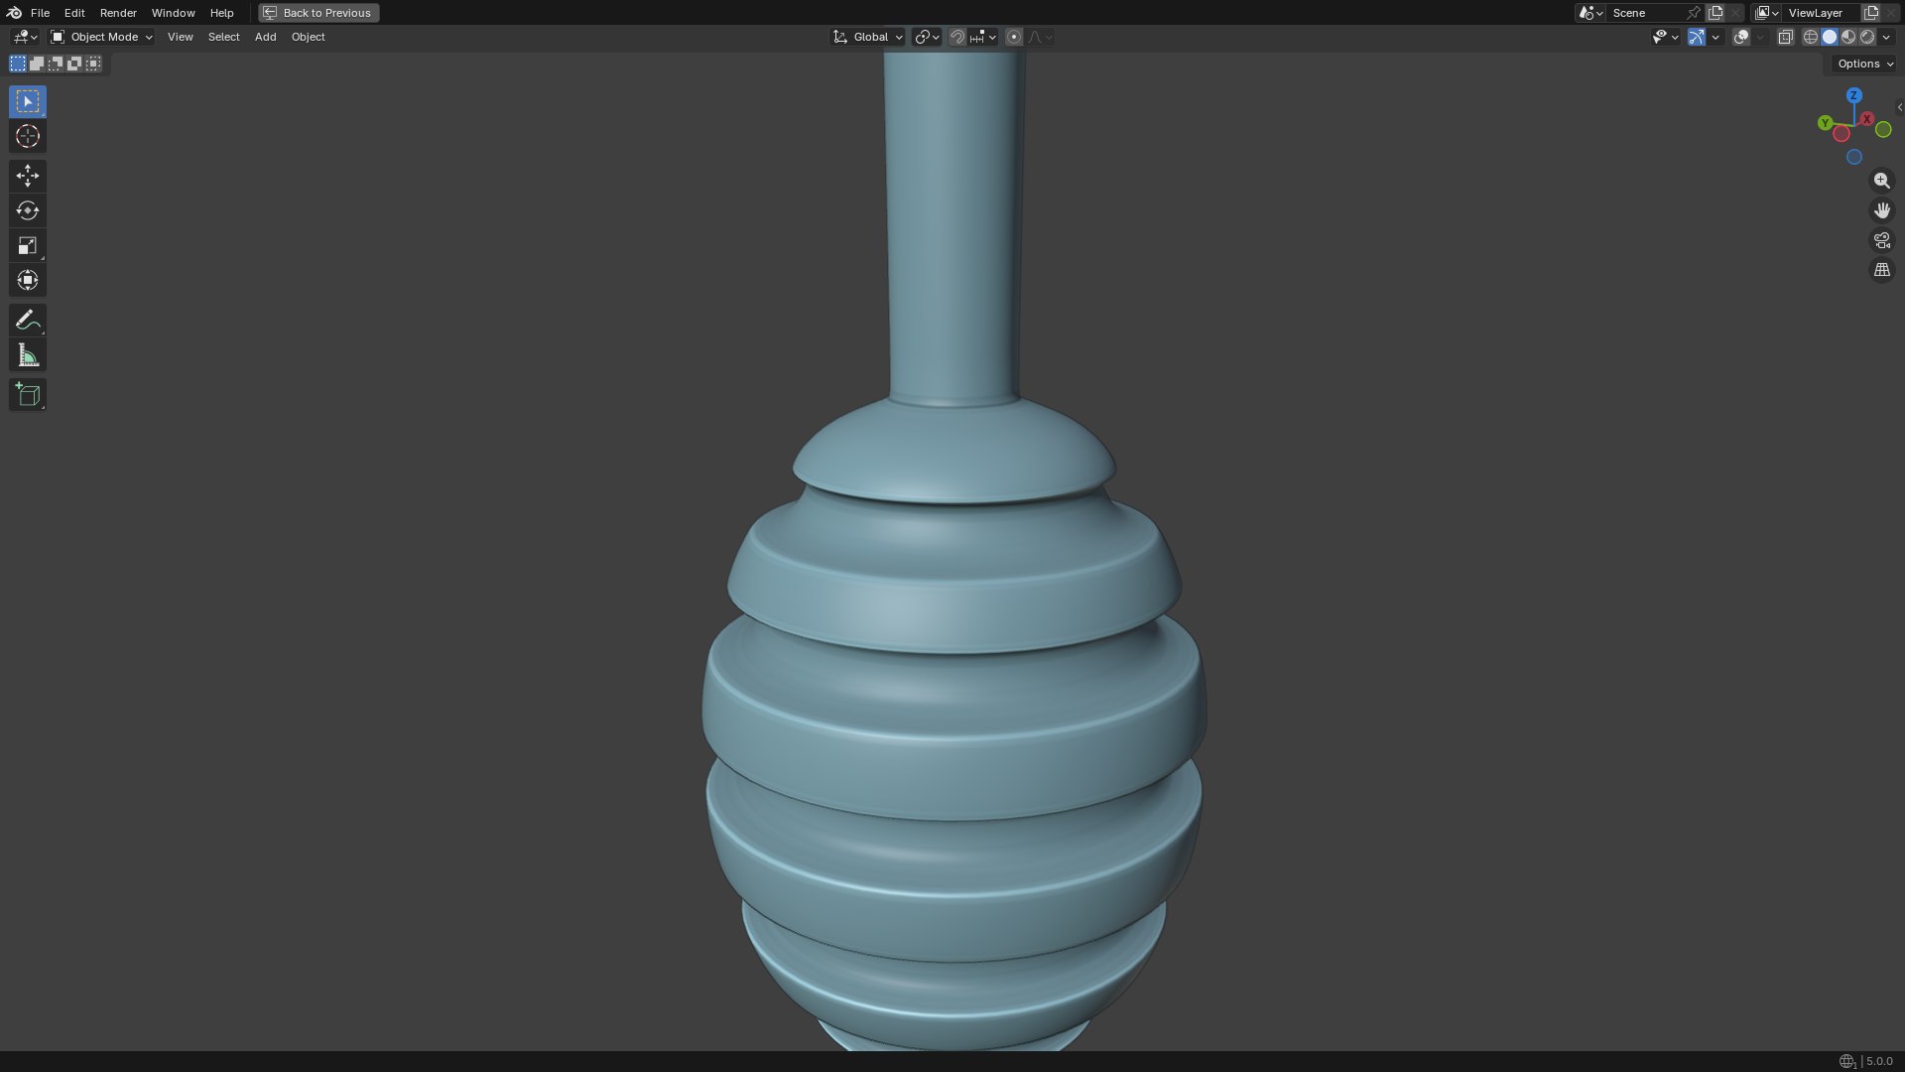The image size is (1905, 1072).
Task: Select the Transform tool
Action: [28, 280]
